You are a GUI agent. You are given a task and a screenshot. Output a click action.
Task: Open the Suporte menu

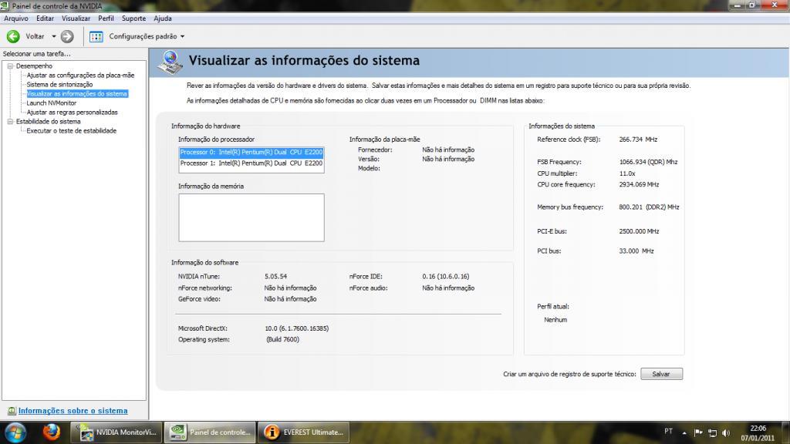pyautogui.click(x=133, y=18)
